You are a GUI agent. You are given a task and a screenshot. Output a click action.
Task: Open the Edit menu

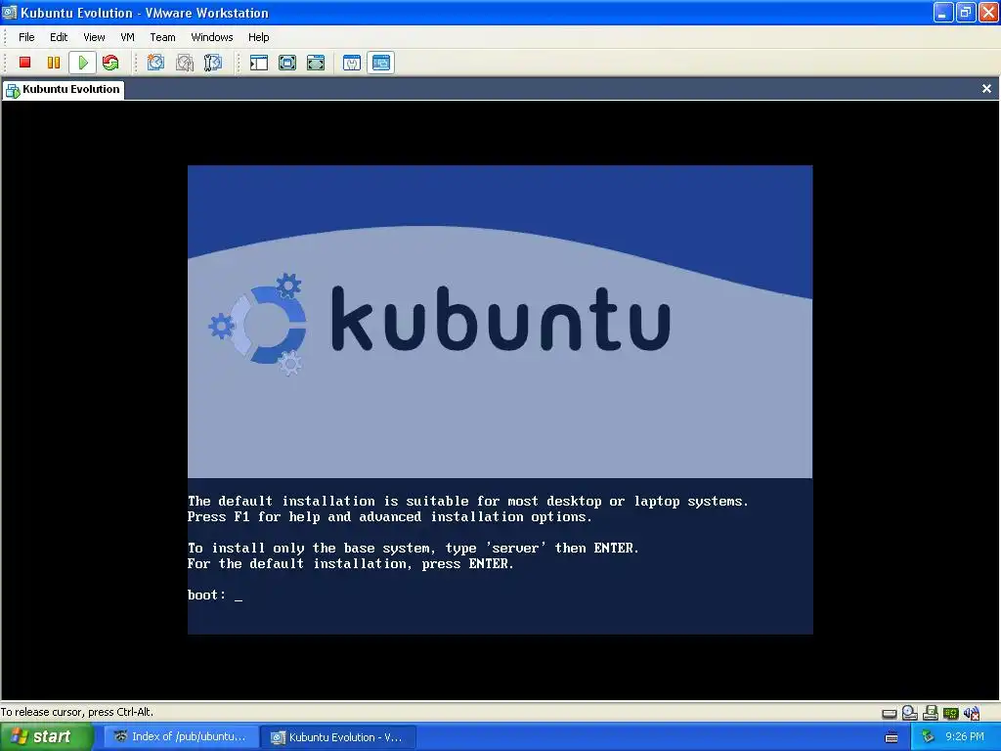[59, 37]
